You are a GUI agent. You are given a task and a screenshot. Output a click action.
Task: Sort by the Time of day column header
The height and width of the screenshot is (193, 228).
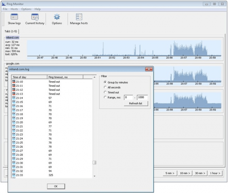(x=29, y=77)
